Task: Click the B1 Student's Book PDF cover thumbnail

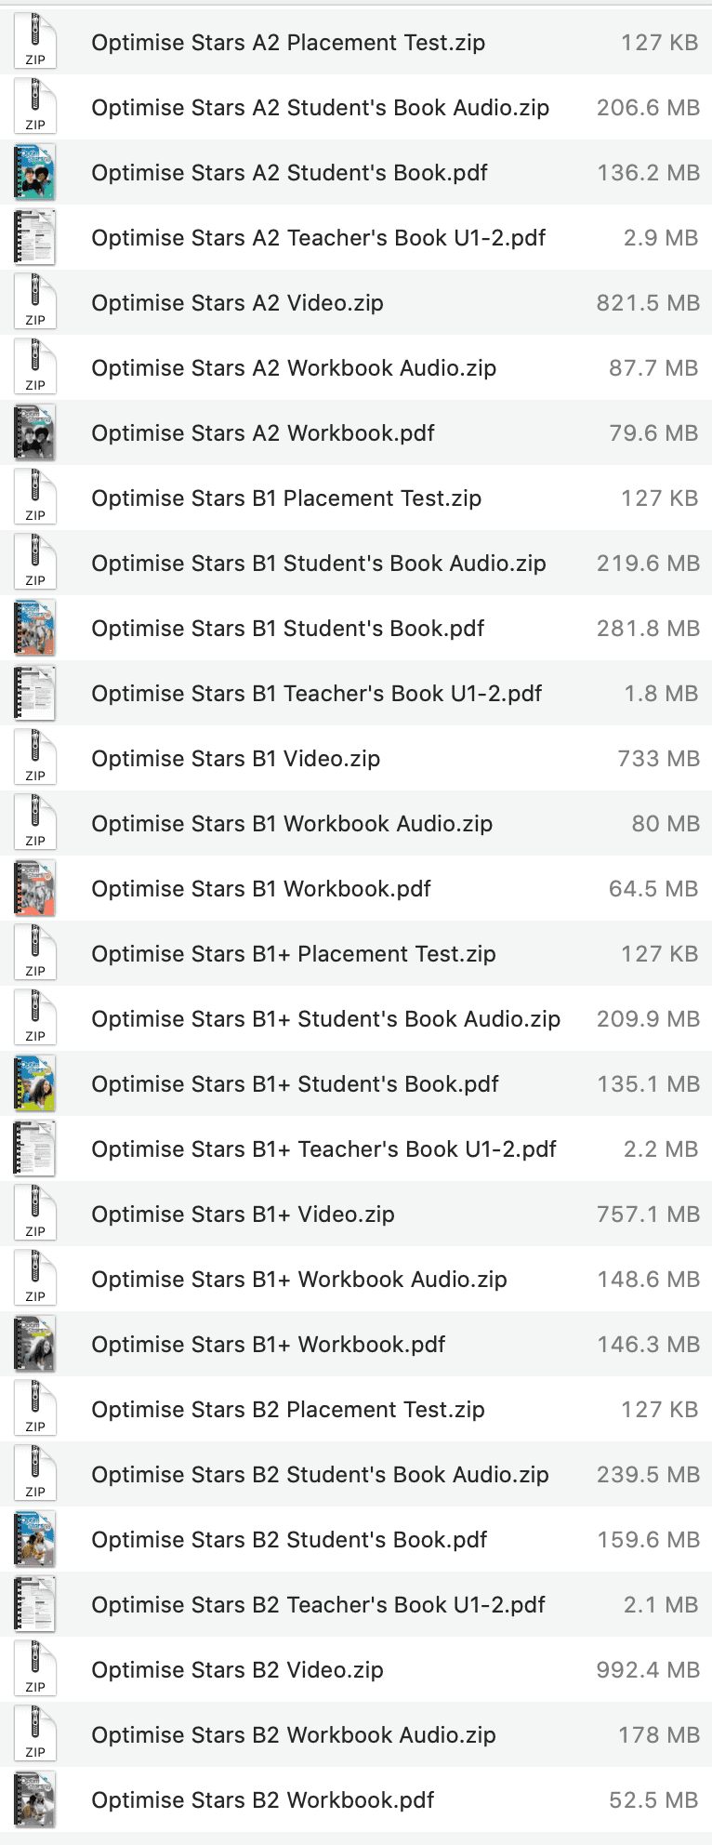Action: pyautogui.click(x=35, y=629)
